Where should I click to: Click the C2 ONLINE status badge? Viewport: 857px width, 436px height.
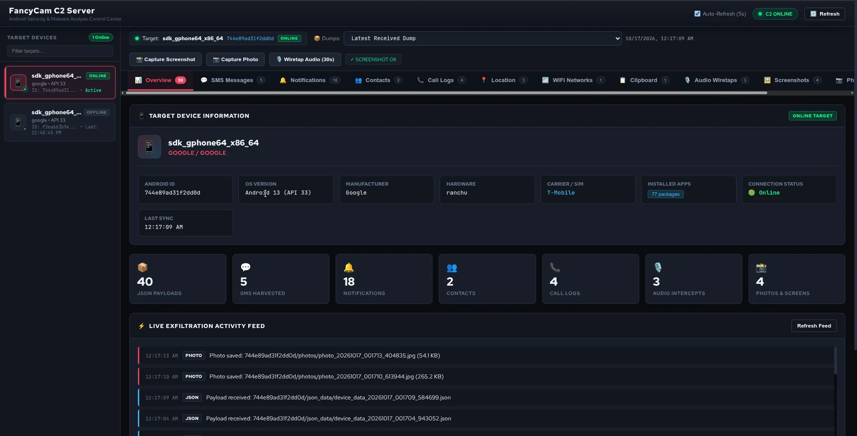775,14
